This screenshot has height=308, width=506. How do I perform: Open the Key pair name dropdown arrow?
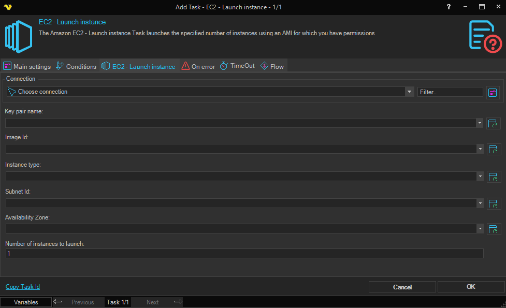[x=480, y=123]
